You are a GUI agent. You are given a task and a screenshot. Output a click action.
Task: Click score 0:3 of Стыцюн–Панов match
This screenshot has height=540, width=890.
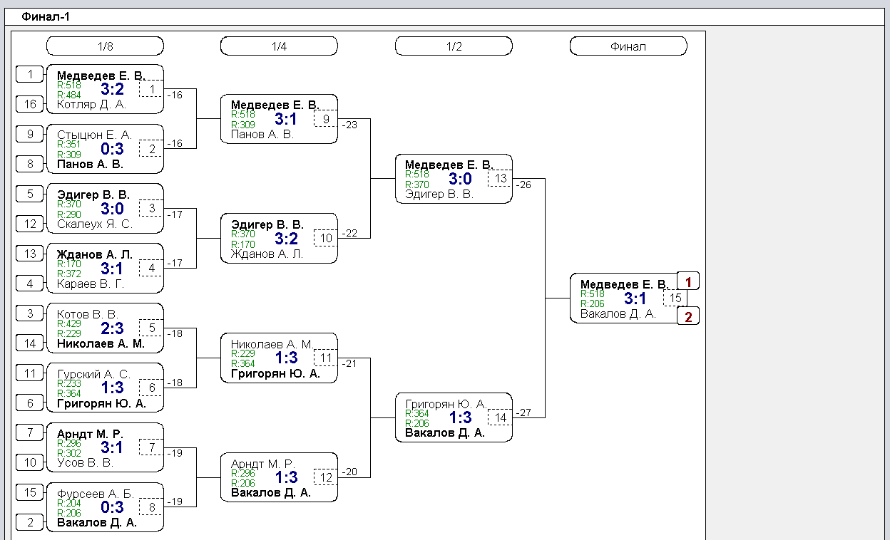point(112,149)
